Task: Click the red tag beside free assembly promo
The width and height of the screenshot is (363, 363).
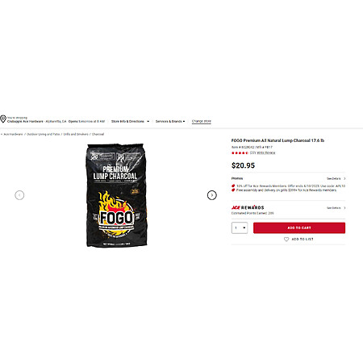Action: click(233, 190)
